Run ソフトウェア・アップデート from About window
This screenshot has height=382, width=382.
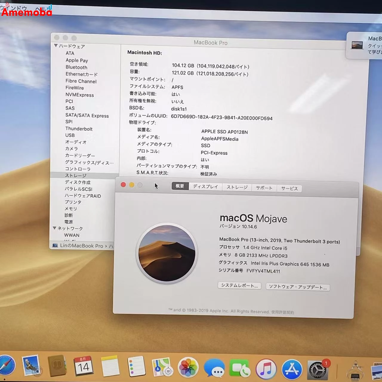click(x=297, y=287)
